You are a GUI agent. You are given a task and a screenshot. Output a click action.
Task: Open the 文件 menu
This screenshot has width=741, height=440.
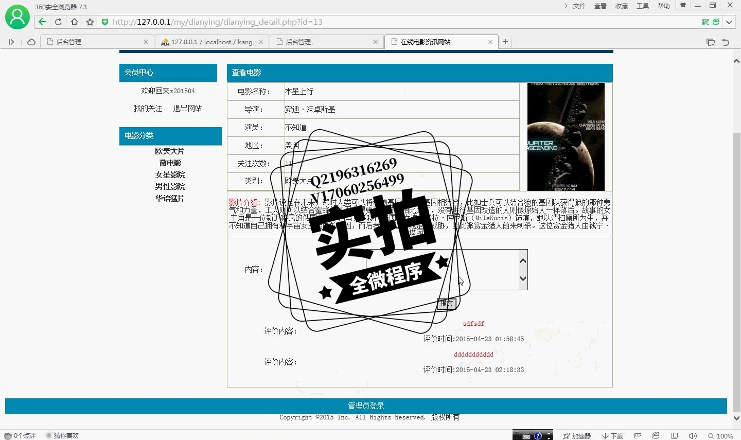coord(579,6)
